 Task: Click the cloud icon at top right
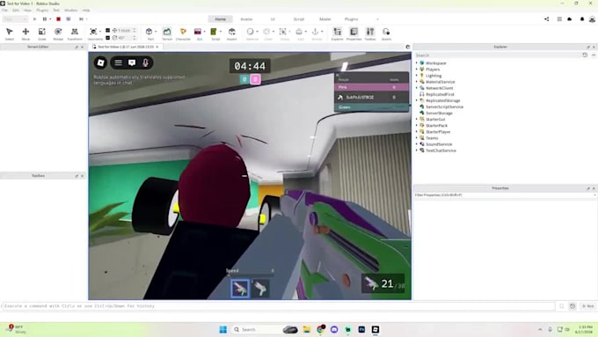coord(569,19)
